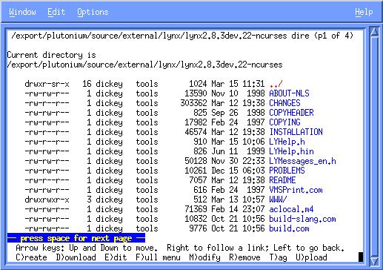The height and width of the screenshot is (270, 383).
Task: Click the vertical scrollbar track
Action: click(x=375, y=147)
